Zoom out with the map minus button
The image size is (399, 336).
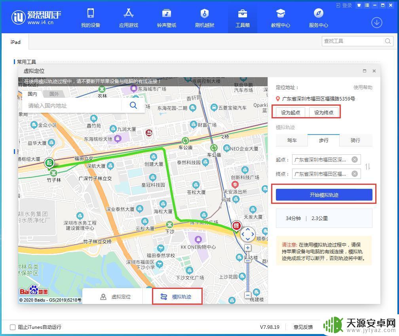pyautogui.click(x=248, y=295)
